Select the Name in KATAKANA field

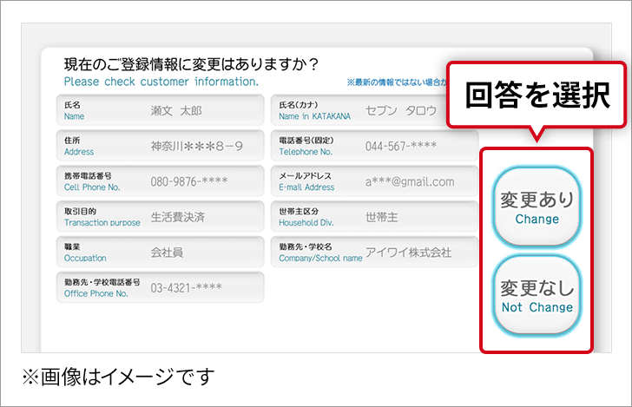pyautogui.click(x=374, y=111)
